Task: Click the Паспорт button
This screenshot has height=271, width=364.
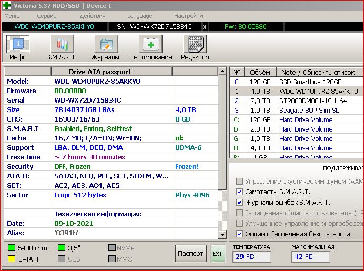Action: point(190,253)
